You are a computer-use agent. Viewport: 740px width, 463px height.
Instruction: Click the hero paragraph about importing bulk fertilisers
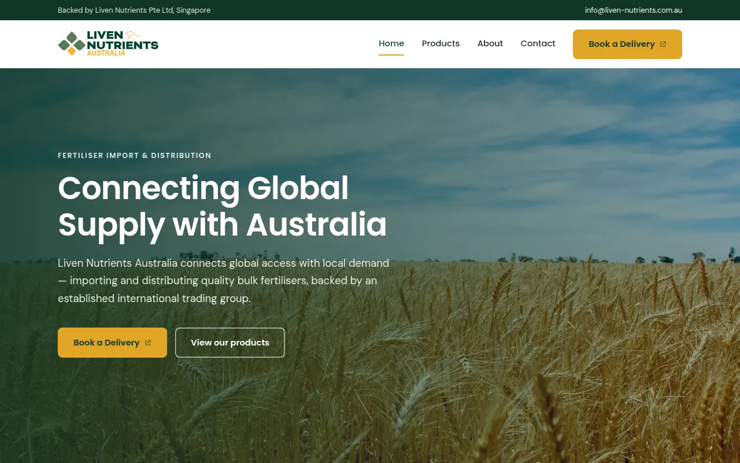[224, 281]
